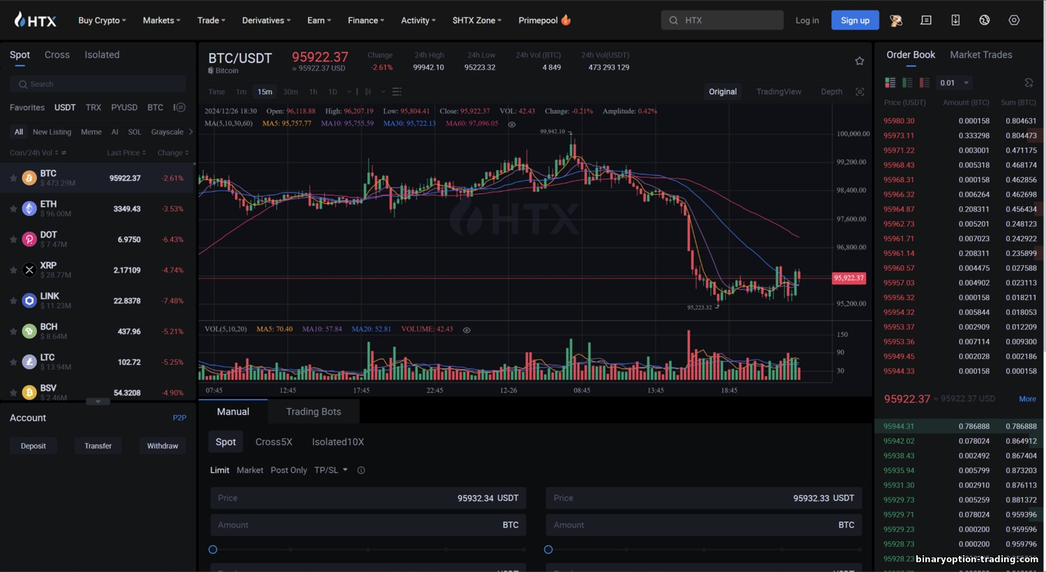Viewport: 1046px width, 572px height.
Task: Select the Isolated10X trading mode
Action: [338, 442]
